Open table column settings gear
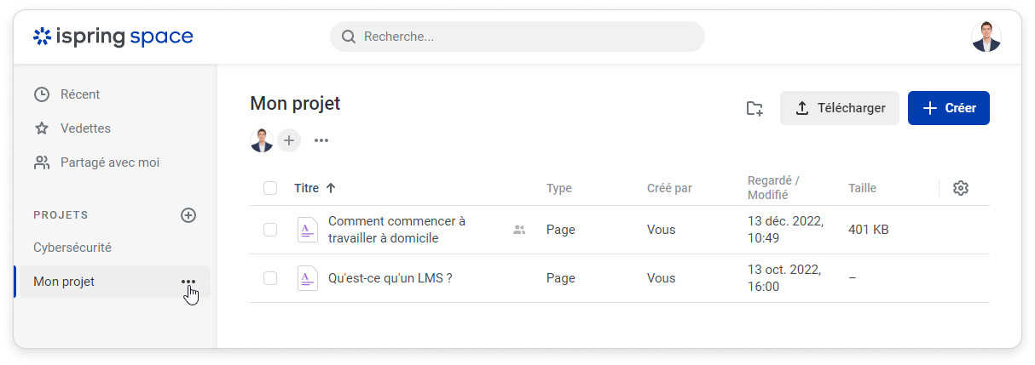Viewport: 1035px width, 365px height. point(961,188)
